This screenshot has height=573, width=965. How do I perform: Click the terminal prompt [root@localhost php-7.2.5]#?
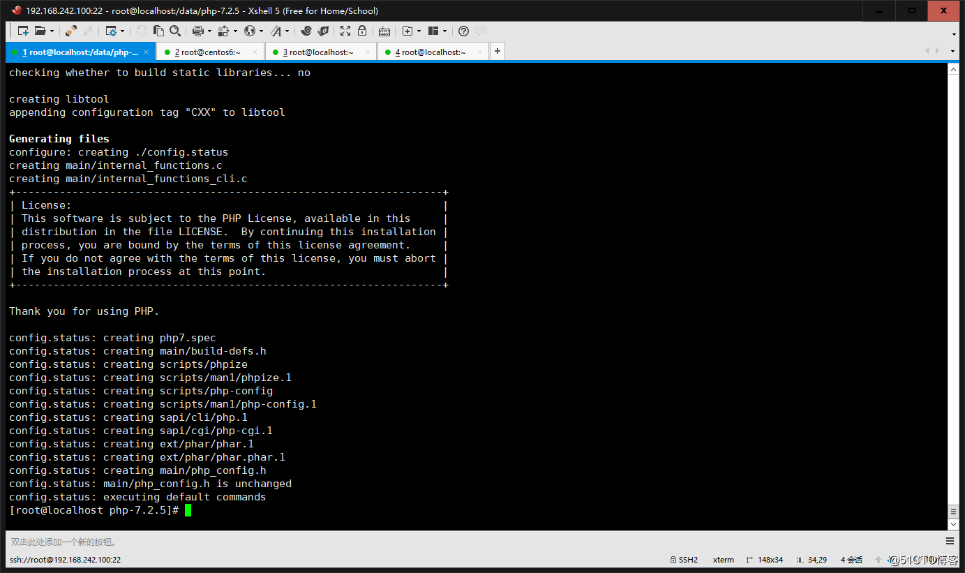[x=94, y=510]
